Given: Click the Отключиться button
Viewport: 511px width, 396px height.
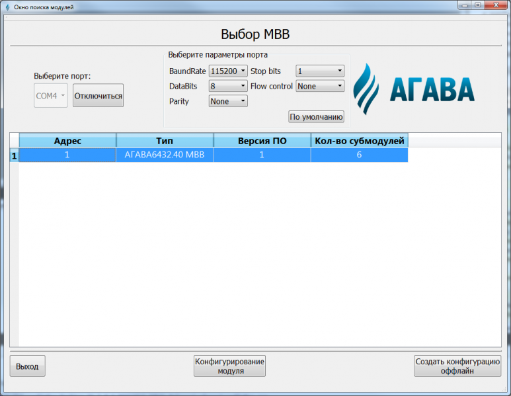Looking at the screenshot, I should point(98,95).
